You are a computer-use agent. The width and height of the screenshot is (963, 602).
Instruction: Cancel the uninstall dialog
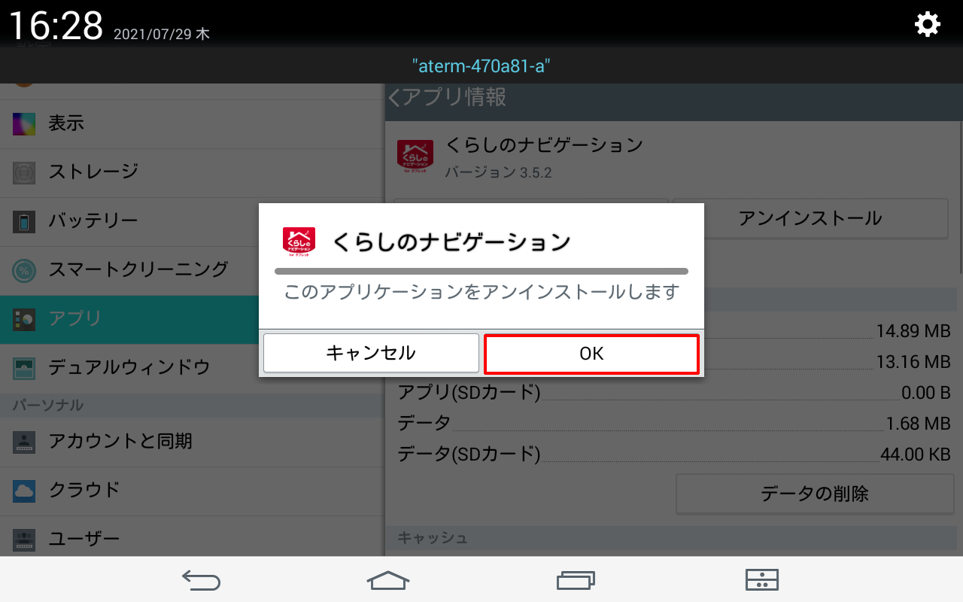(371, 354)
